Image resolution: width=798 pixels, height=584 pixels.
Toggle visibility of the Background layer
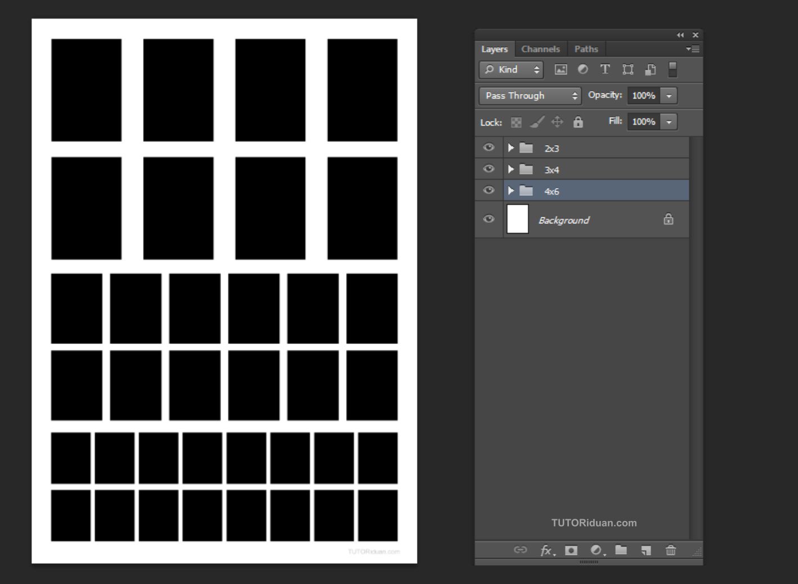pos(488,219)
